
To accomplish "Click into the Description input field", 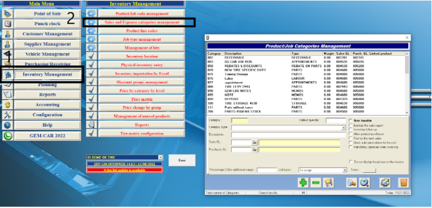I will [288, 135].
